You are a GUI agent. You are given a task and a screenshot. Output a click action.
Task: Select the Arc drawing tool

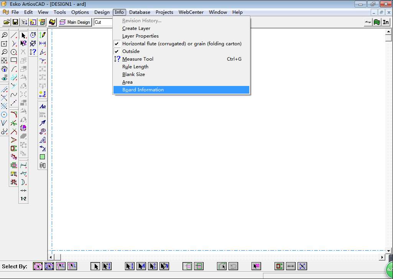click(14, 69)
